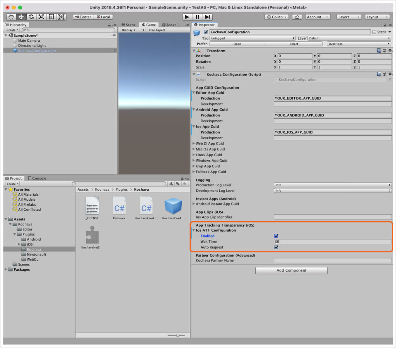This screenshot has height=348, width=396.
Task: Click the Add Component button
Action: tap(291, 270)
